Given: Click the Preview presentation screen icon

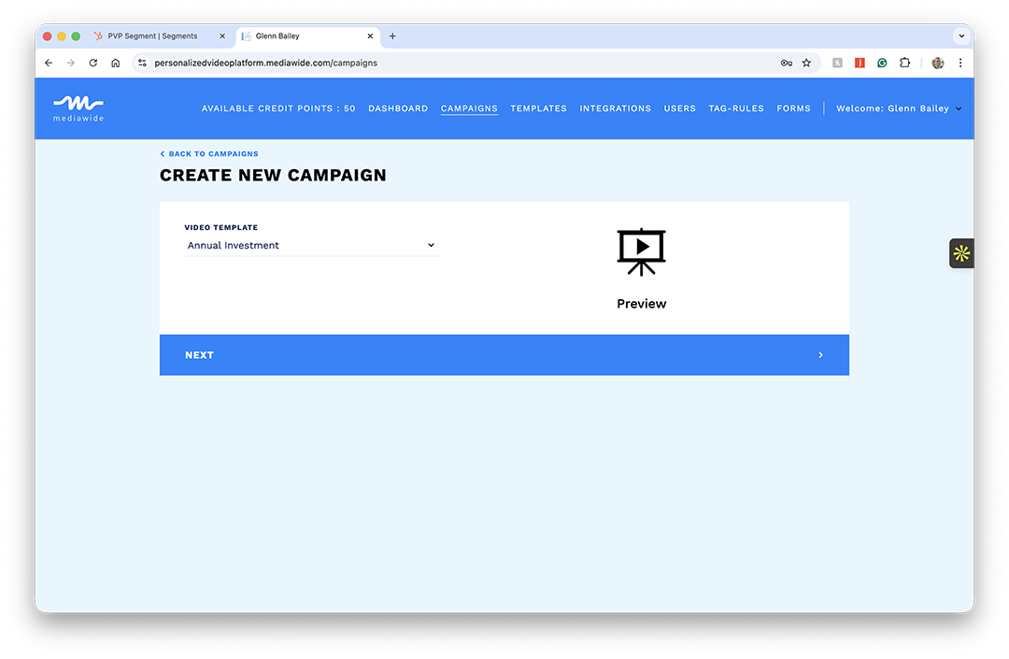Looking at the screenshot, I should coord(641,252).
